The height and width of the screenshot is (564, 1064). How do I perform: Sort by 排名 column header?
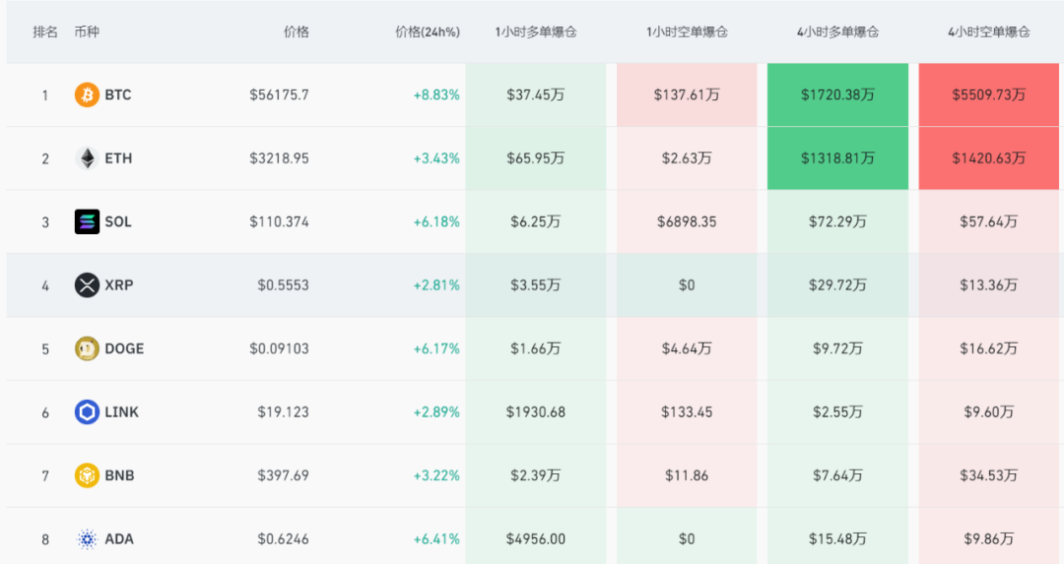coord(45,31)
